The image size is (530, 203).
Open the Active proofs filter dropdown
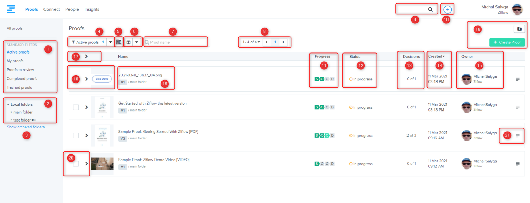pos(110,41)
